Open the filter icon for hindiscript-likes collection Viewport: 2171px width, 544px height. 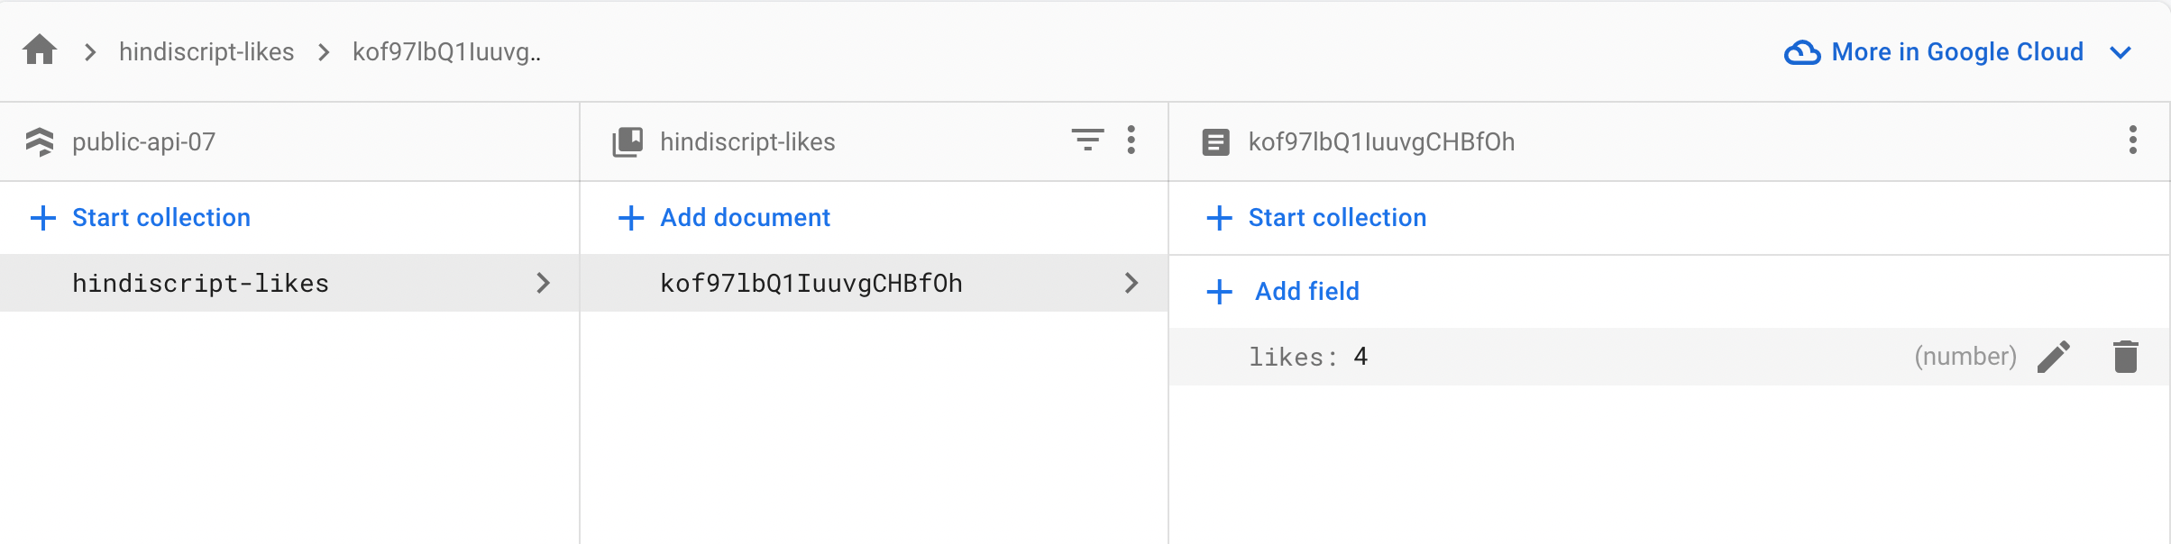(1087, 141)
